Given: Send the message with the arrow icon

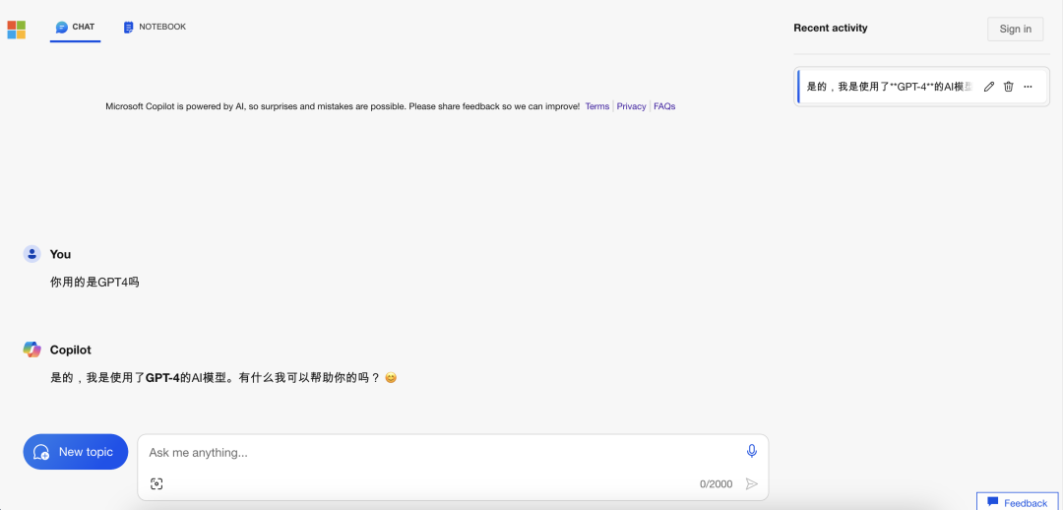Looking at the screenshot, I should click(x=751, y=483).
